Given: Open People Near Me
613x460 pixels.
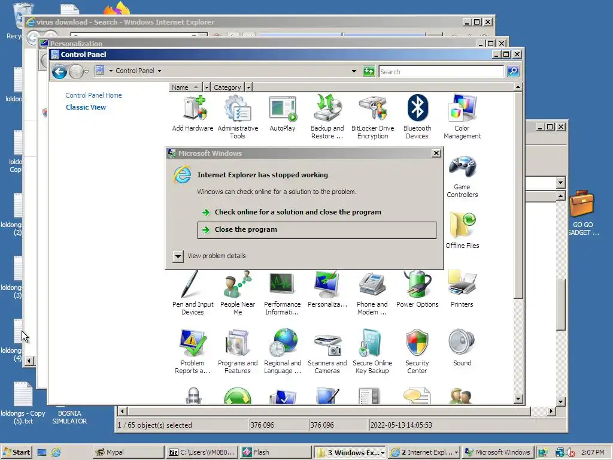Looking at the screenshot, I should click(x=238, y=292).
